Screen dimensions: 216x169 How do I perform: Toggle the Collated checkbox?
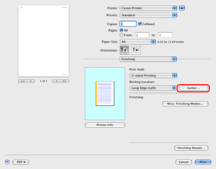coord(140,24)
